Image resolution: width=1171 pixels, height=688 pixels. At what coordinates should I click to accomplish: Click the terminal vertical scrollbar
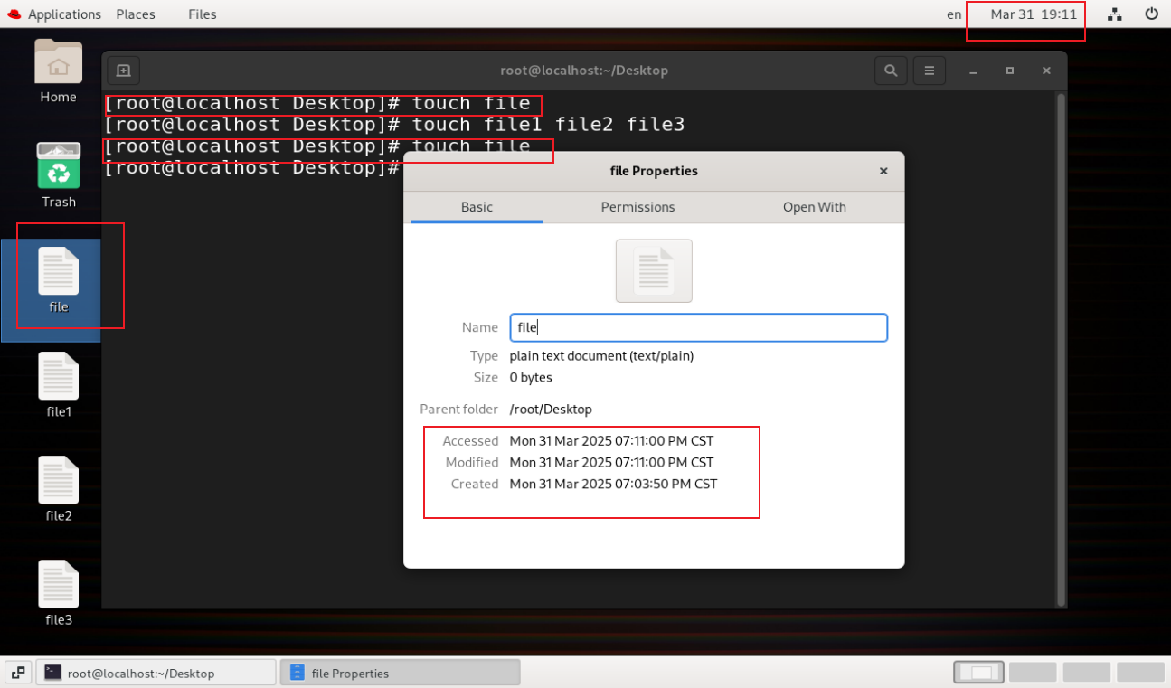click(1062, 349)
